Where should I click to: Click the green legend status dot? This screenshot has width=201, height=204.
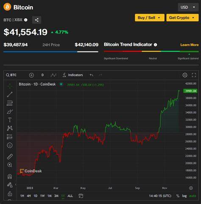coord(61,84)
